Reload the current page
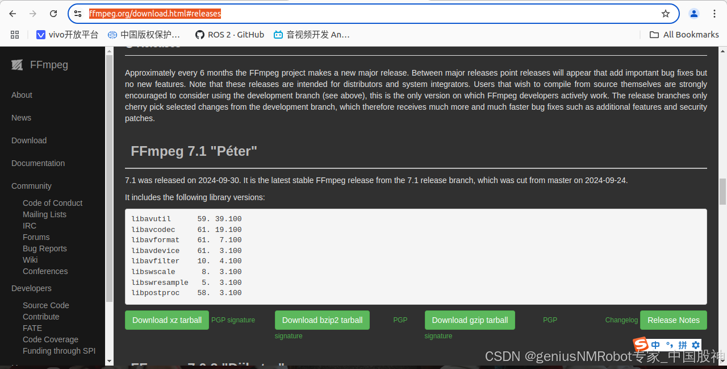 (52, 13)
